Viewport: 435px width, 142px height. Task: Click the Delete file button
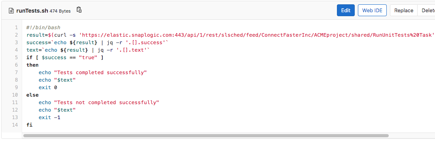(426, 11)
